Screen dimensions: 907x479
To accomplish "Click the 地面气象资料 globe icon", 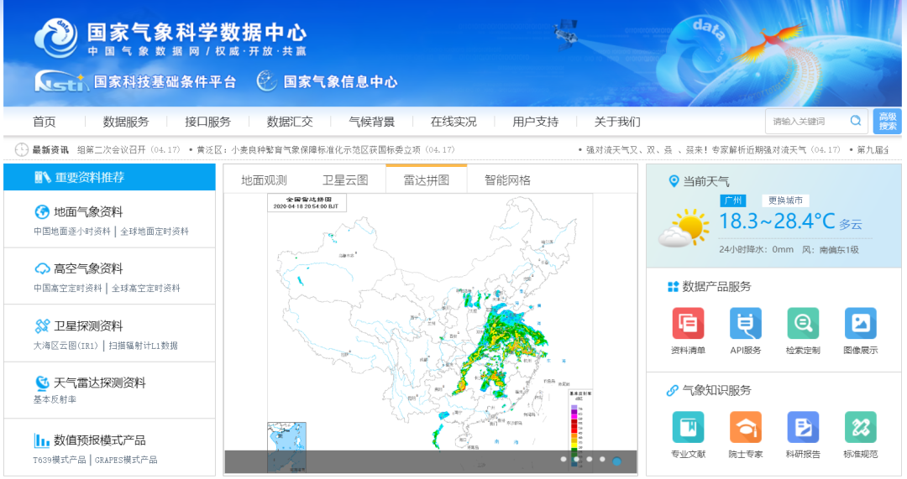I will pos(42,212).
